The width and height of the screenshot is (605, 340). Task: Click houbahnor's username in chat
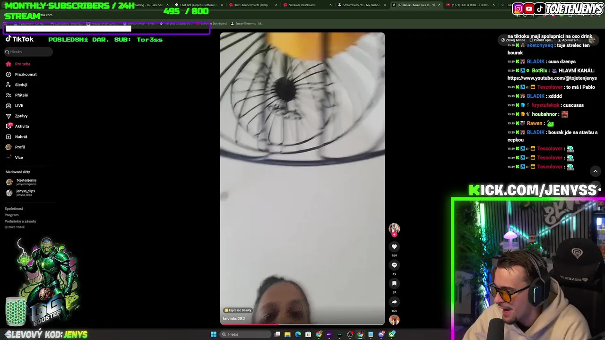(544, 114)
